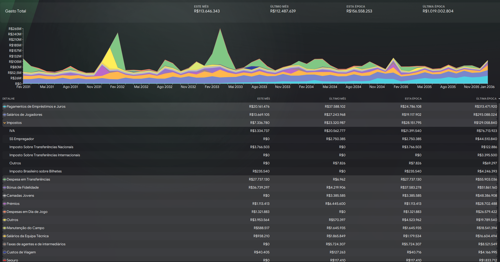Click the Fev 2033 peak on the chart
The width and height of the screenshot is (500, 262).
pos(220,30)
